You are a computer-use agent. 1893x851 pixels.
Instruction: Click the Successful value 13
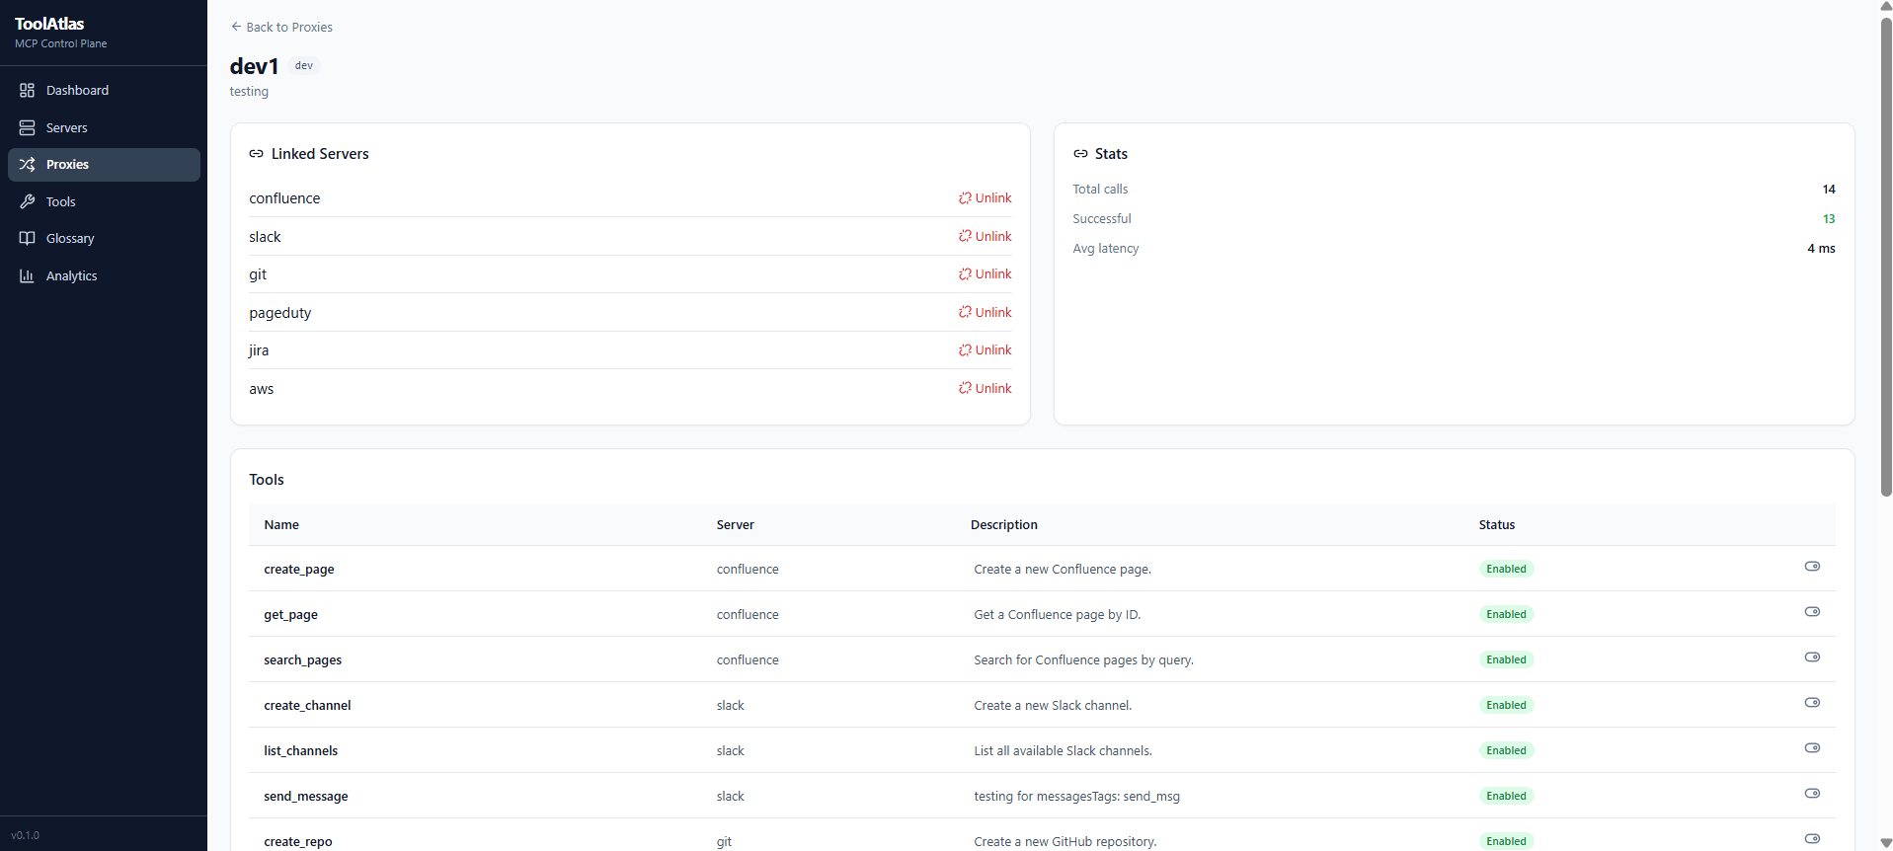coord(1829,218)
